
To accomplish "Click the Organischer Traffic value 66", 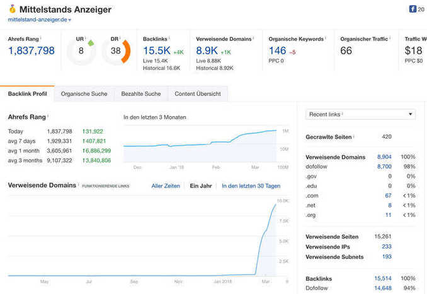I will 346,50.
